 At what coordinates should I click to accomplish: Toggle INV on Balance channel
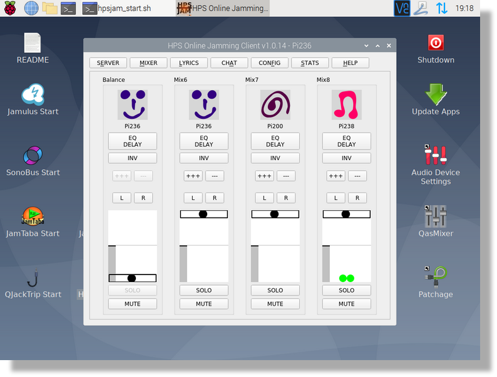point(133,158)
